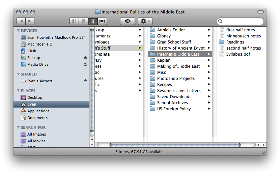Eject the Backup drive
280x174 pixels.
click(85, 58)
